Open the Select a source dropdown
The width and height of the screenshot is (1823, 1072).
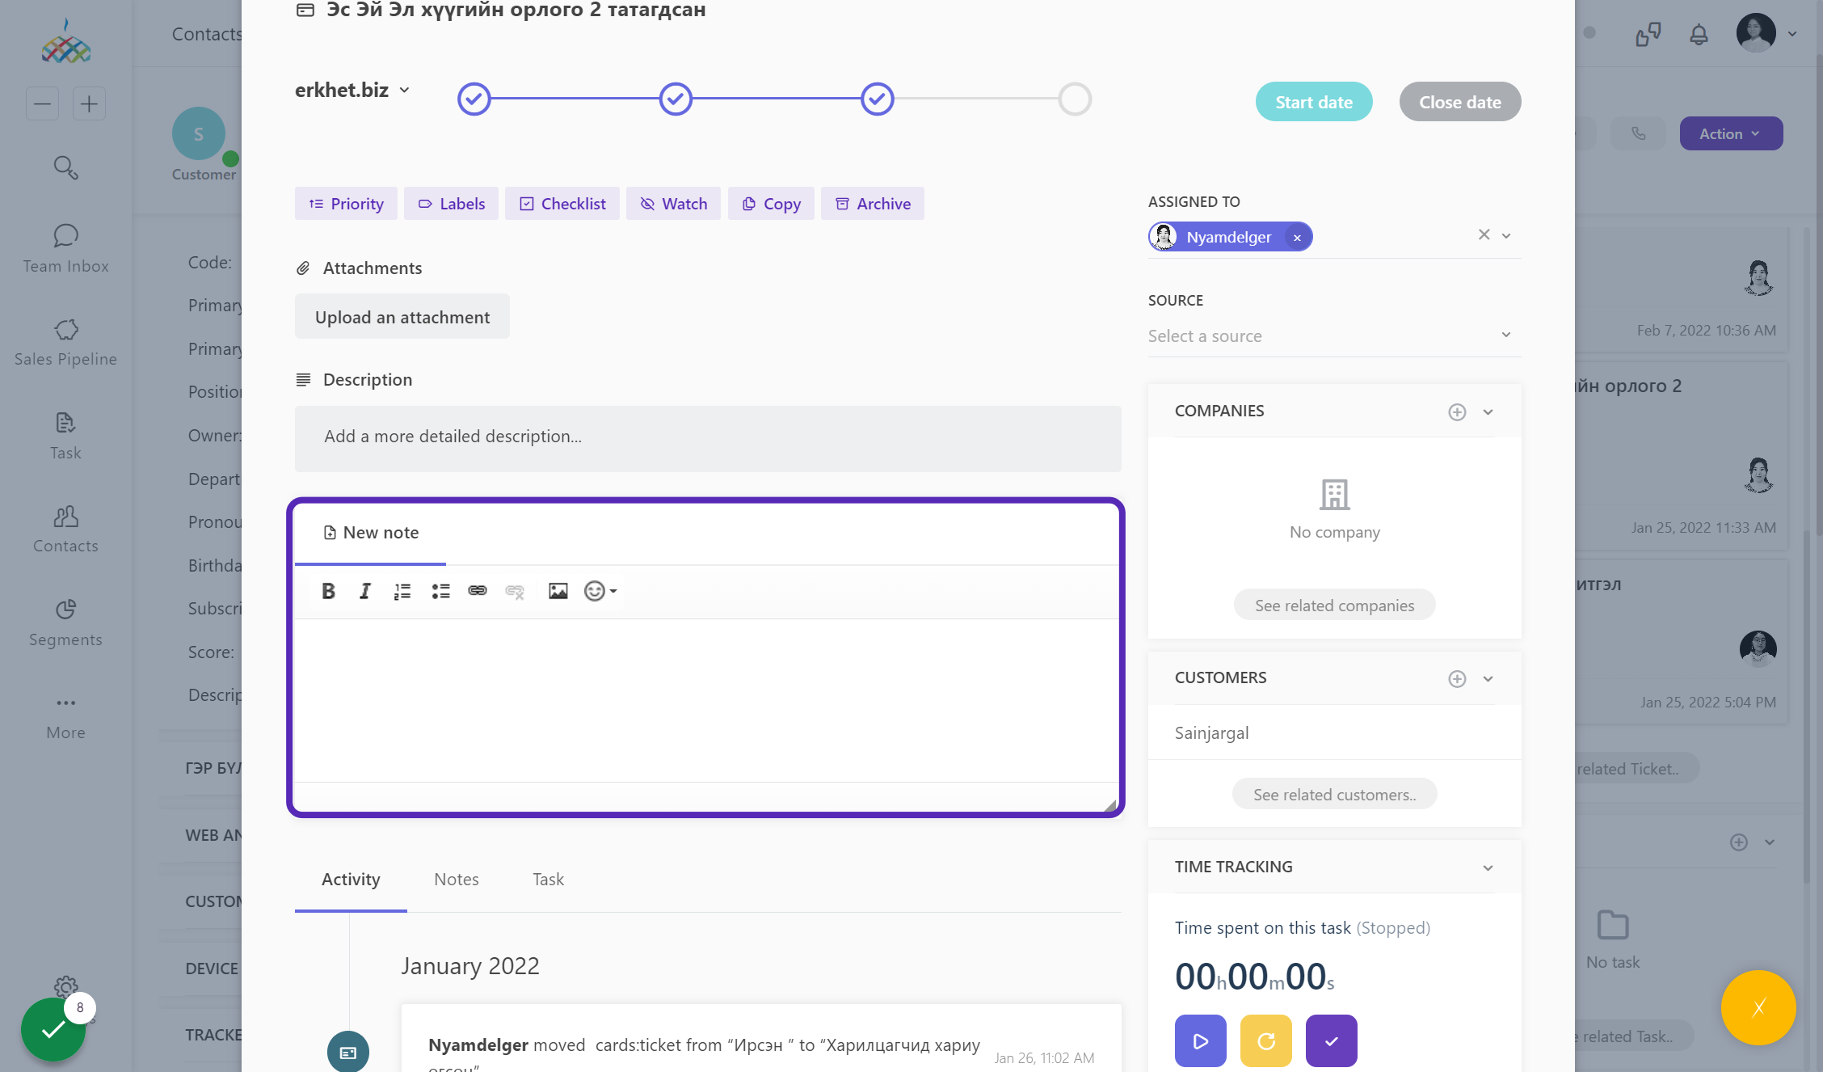coord(1334,336)
